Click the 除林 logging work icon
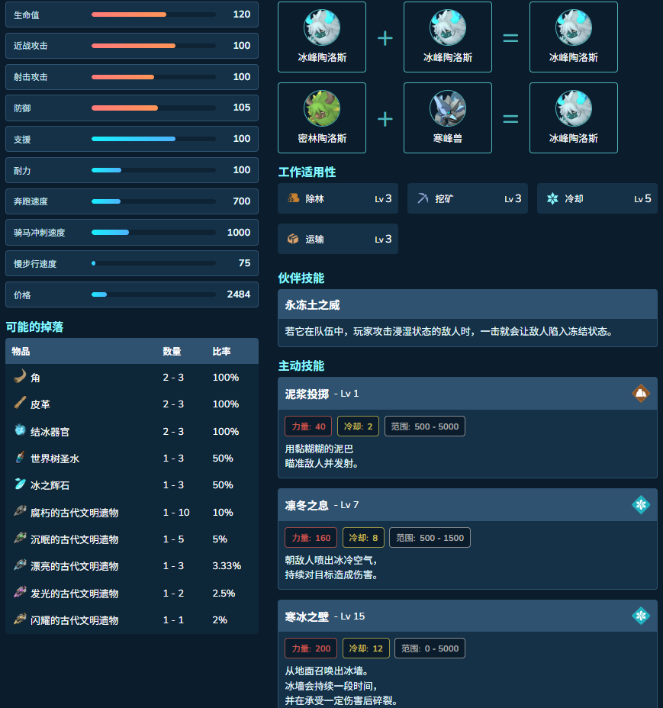663x708 pixels. pos(294,198)
